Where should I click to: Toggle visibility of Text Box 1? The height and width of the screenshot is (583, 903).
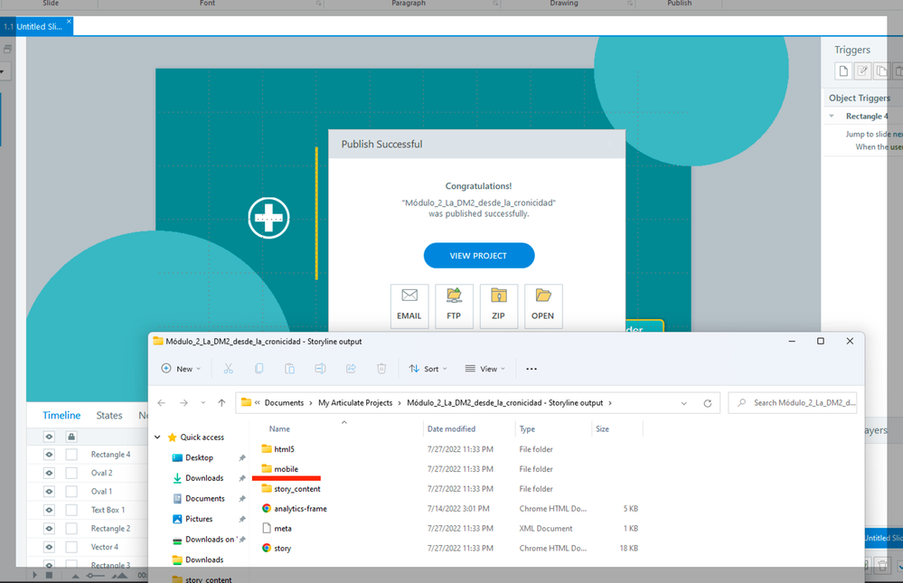(x=49, y=510)
